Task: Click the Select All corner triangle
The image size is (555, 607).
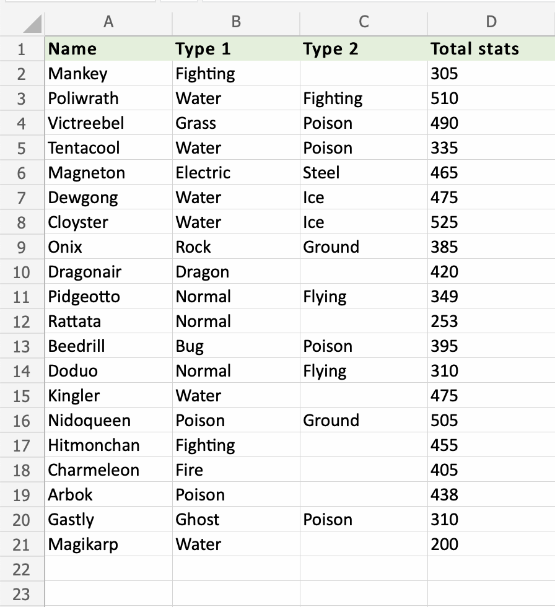Action: [x=32, y=24]
